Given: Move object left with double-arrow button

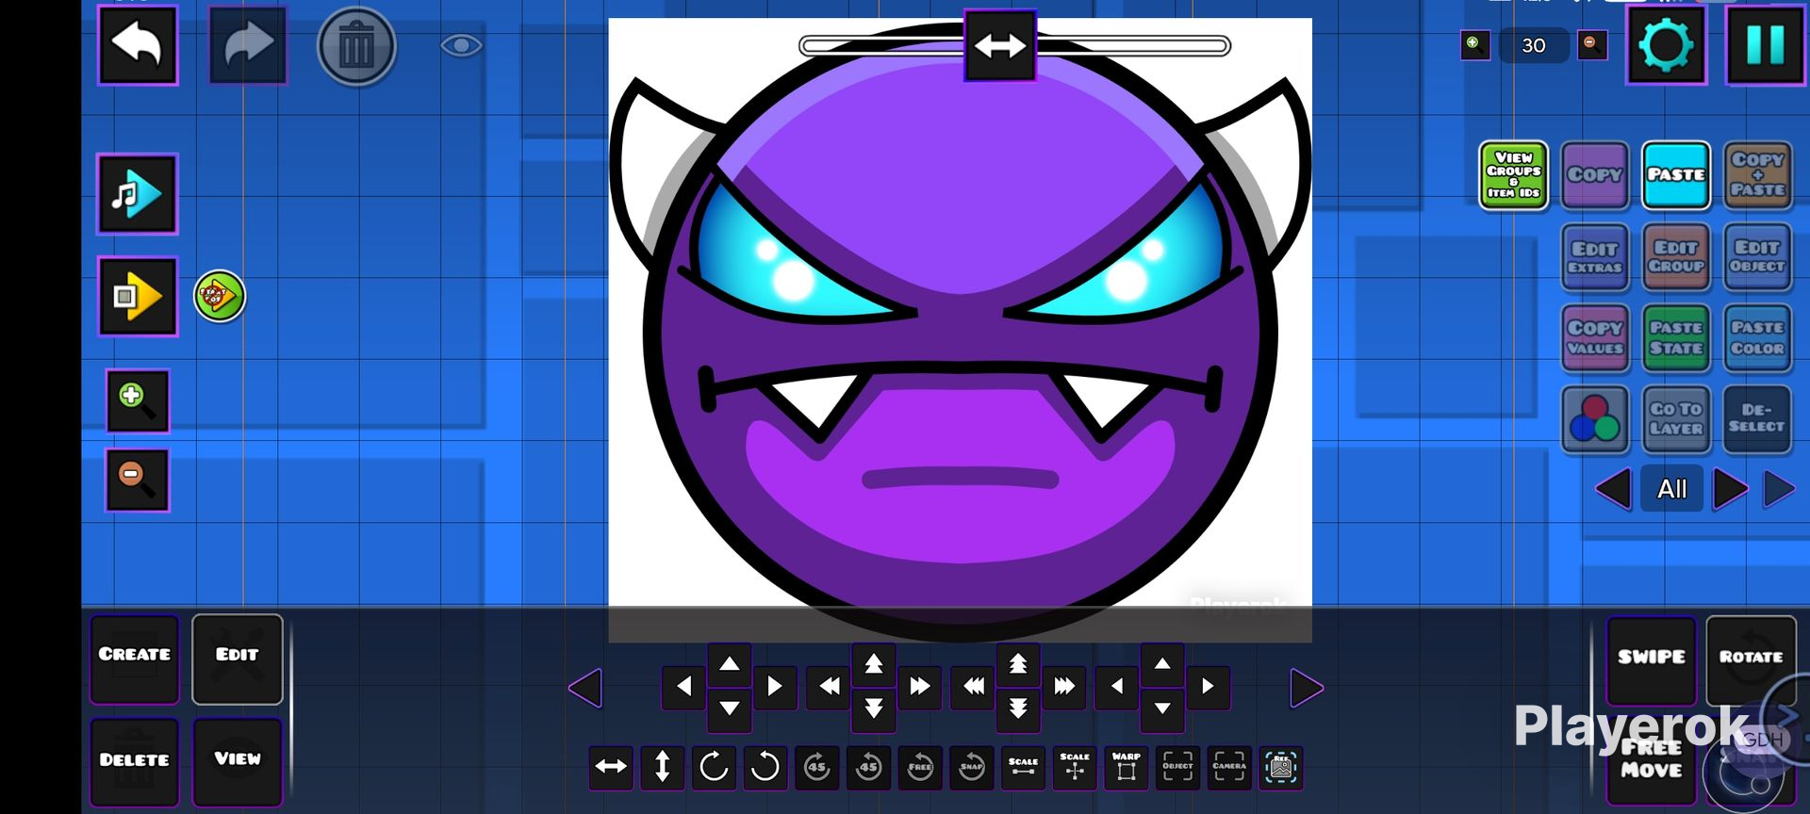Looking at the screenshot, I should (x=830, y=687).
